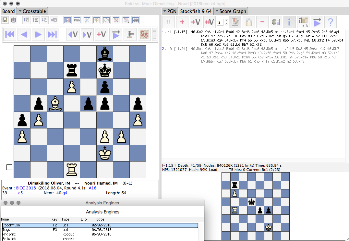Screen dimensions: 349x241
Task: Exit the current variation
Action: (73, 34)
